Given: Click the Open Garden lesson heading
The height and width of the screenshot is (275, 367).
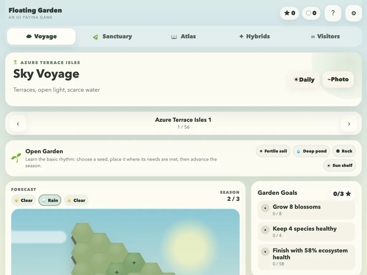Looking at the screenshot, I should tap(44, 151).
